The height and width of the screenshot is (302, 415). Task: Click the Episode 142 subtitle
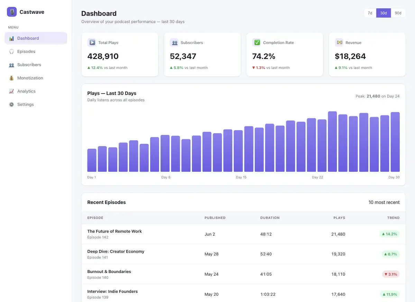click(x=98, y=237)
